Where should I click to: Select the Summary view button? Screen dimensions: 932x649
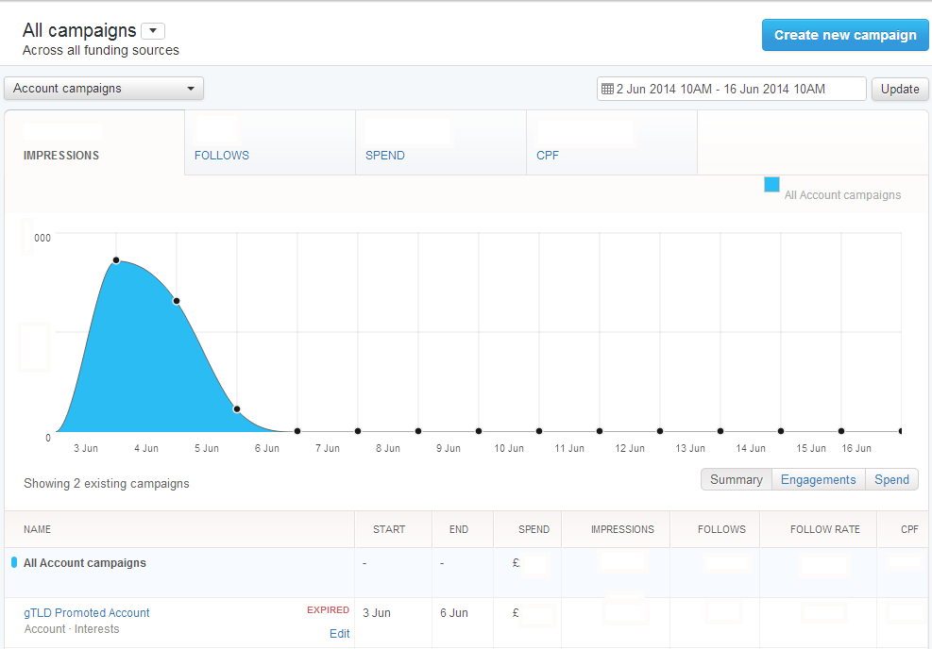737,480
